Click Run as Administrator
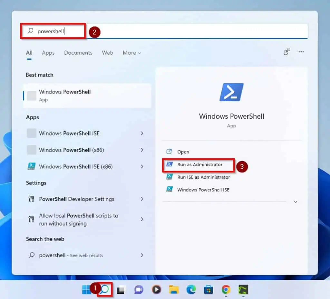 coord(199,164)
